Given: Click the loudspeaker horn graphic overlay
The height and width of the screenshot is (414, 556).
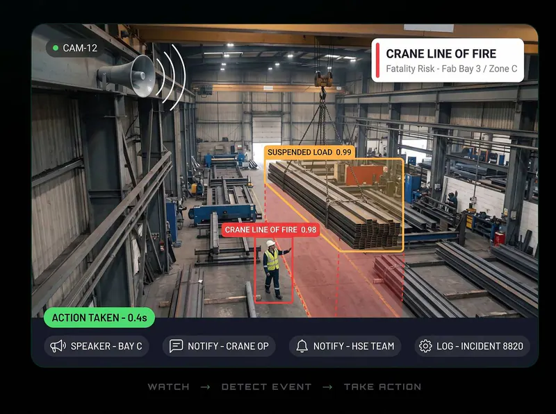Looking at the screenshot, I should point(128,76).
